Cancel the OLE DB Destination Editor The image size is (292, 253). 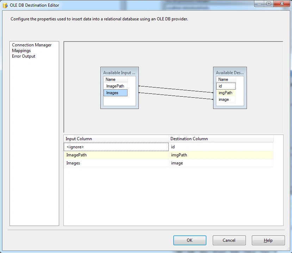pos(229,240)
